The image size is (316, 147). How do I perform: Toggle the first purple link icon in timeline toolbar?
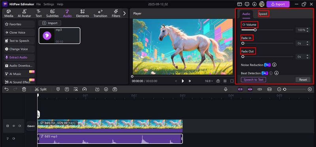(240, 89)
